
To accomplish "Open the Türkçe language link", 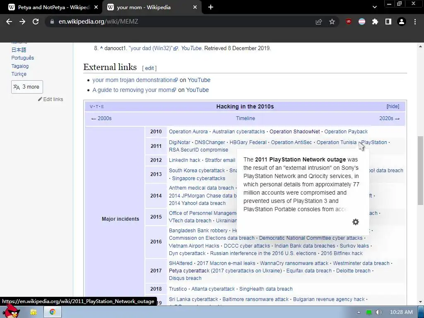I will point(19,74).
